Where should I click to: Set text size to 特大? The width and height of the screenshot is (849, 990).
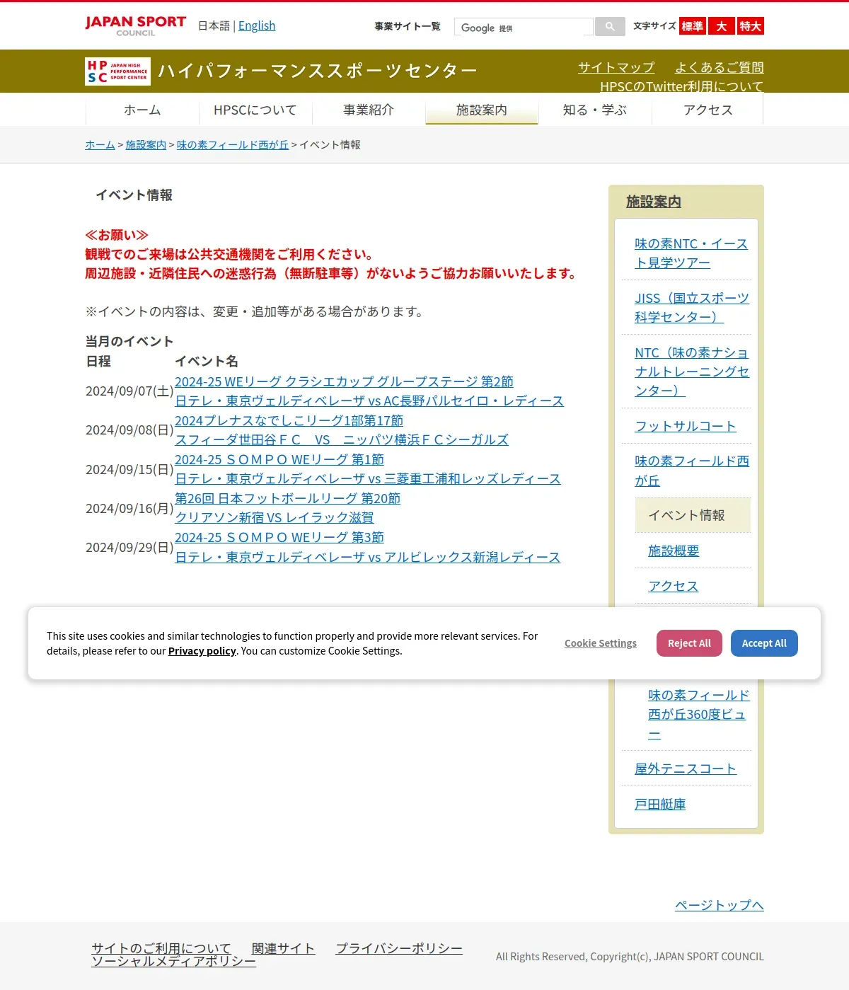click(x=751, y=26)
